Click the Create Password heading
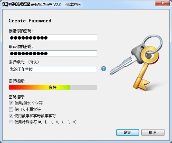 click(x=30, y=21)
